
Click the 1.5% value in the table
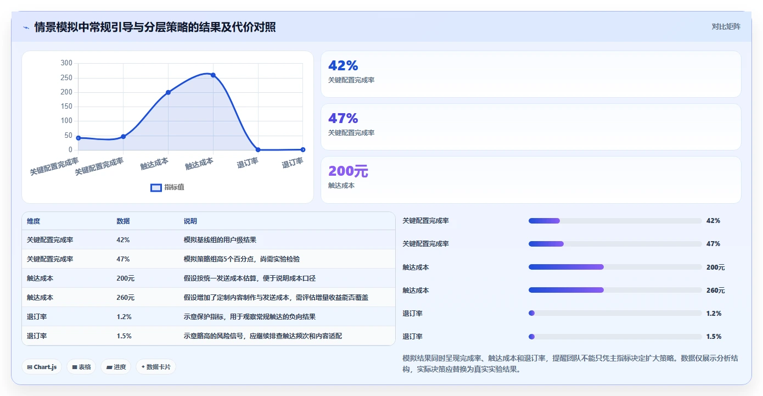click(x=124, y=336)
